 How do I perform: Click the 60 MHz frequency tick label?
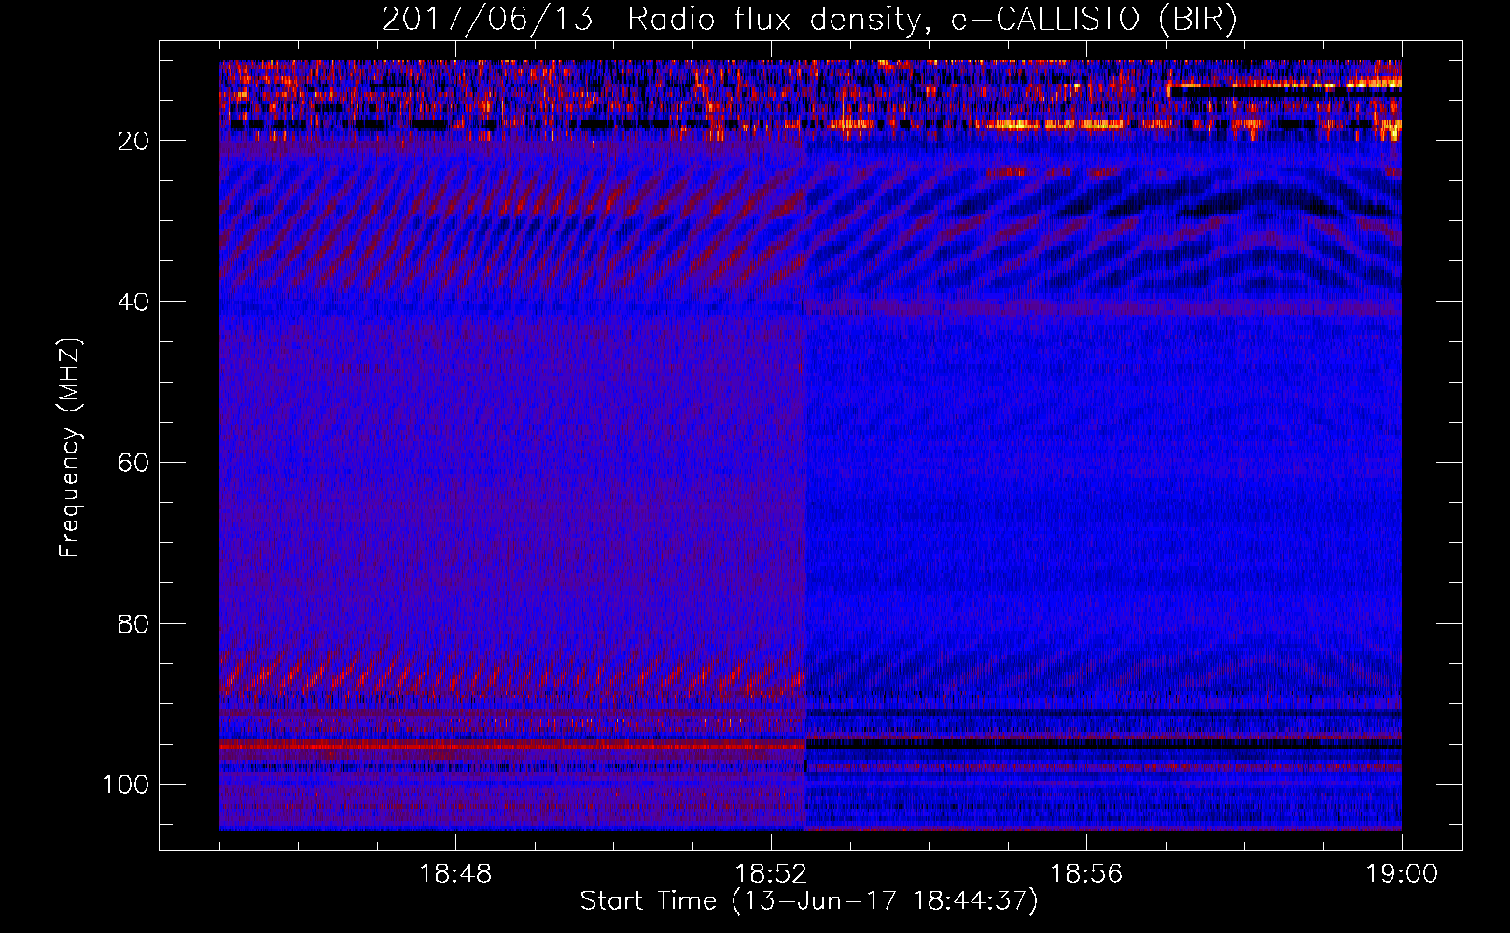tap(133, 463)
